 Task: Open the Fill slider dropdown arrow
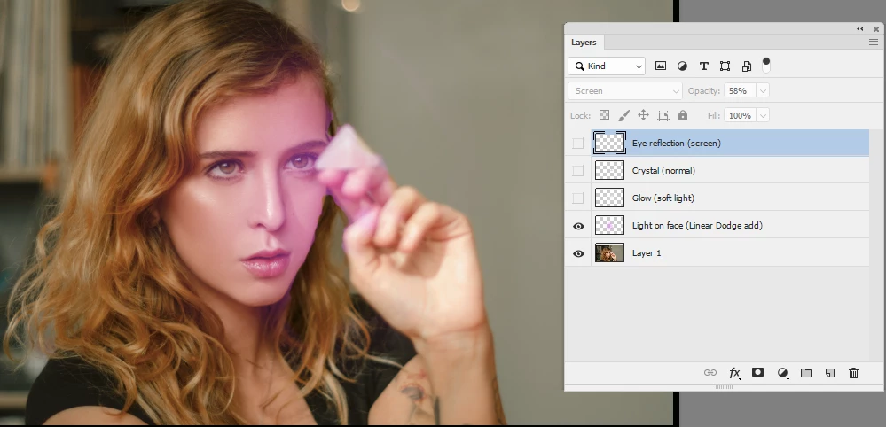763,116
